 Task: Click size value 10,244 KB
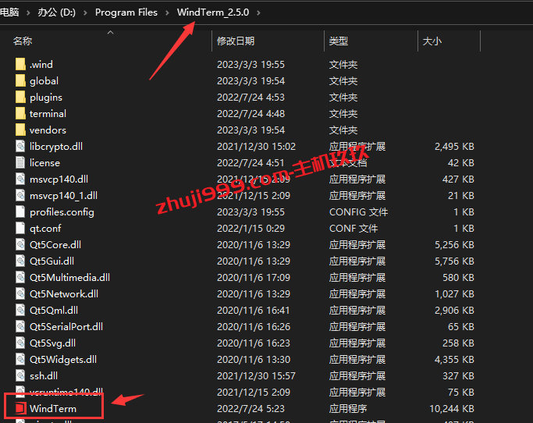point(452,408)
